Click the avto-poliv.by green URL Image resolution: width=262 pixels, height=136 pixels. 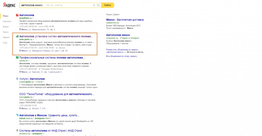(26, 39)
